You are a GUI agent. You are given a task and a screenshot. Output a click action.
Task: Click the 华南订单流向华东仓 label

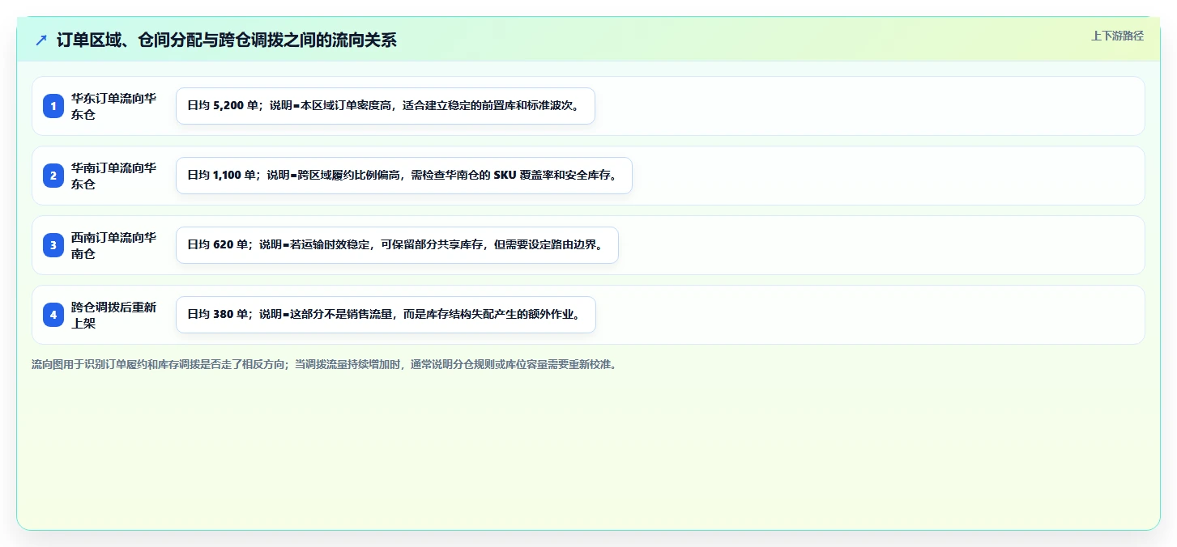tap(114, 176)
